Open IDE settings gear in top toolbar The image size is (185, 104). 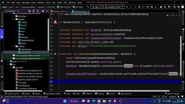pos(178,7)
